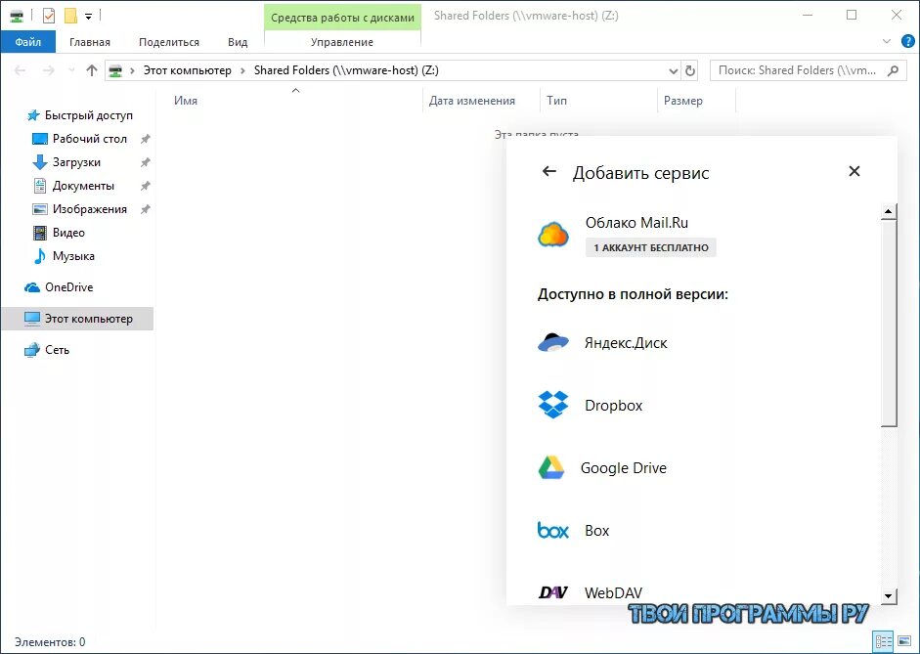Expand the breadcrumb chevron before Этот компьютер
The width and height of the screenshot is (920, 654).
pyautogui.click(x=133, y=70)
